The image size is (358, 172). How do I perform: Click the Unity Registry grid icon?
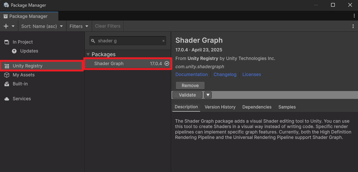coord(7,66)
